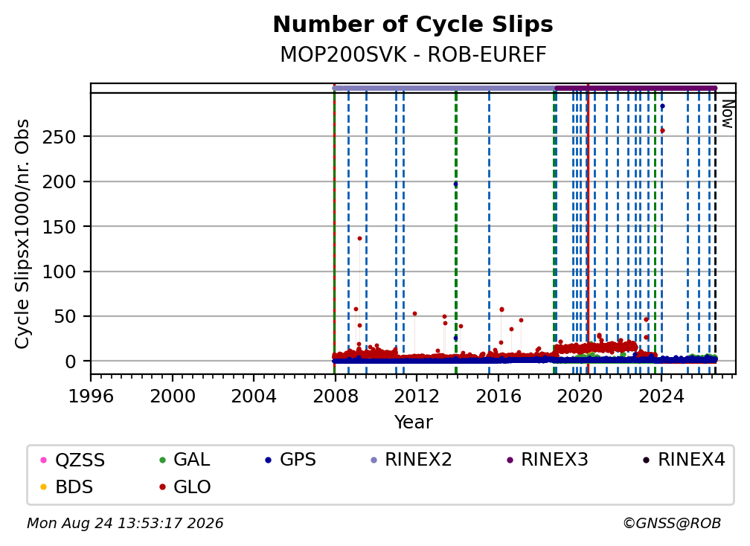Click the GLO legend label text
Image resolution: width=750 pixels, height=546 pixels.
tap(192, 487)
